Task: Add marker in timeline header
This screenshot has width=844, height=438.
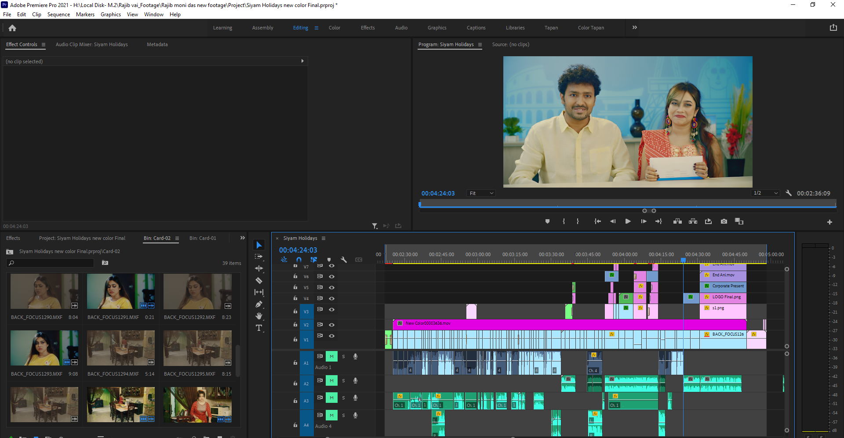Action: tap(329, 260)
